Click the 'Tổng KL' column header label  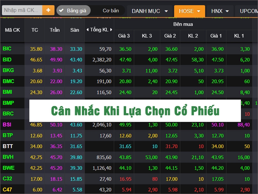(x=99, y=30)
